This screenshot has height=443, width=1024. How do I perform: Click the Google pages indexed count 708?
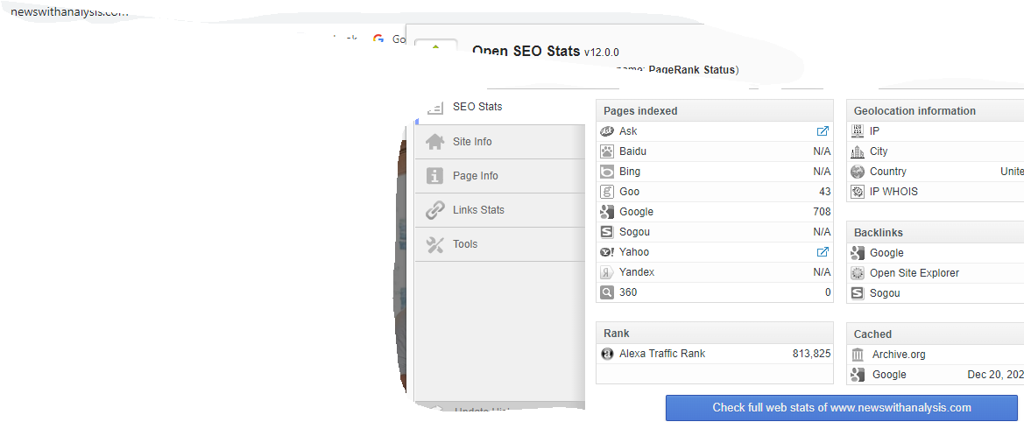(823, 212)
